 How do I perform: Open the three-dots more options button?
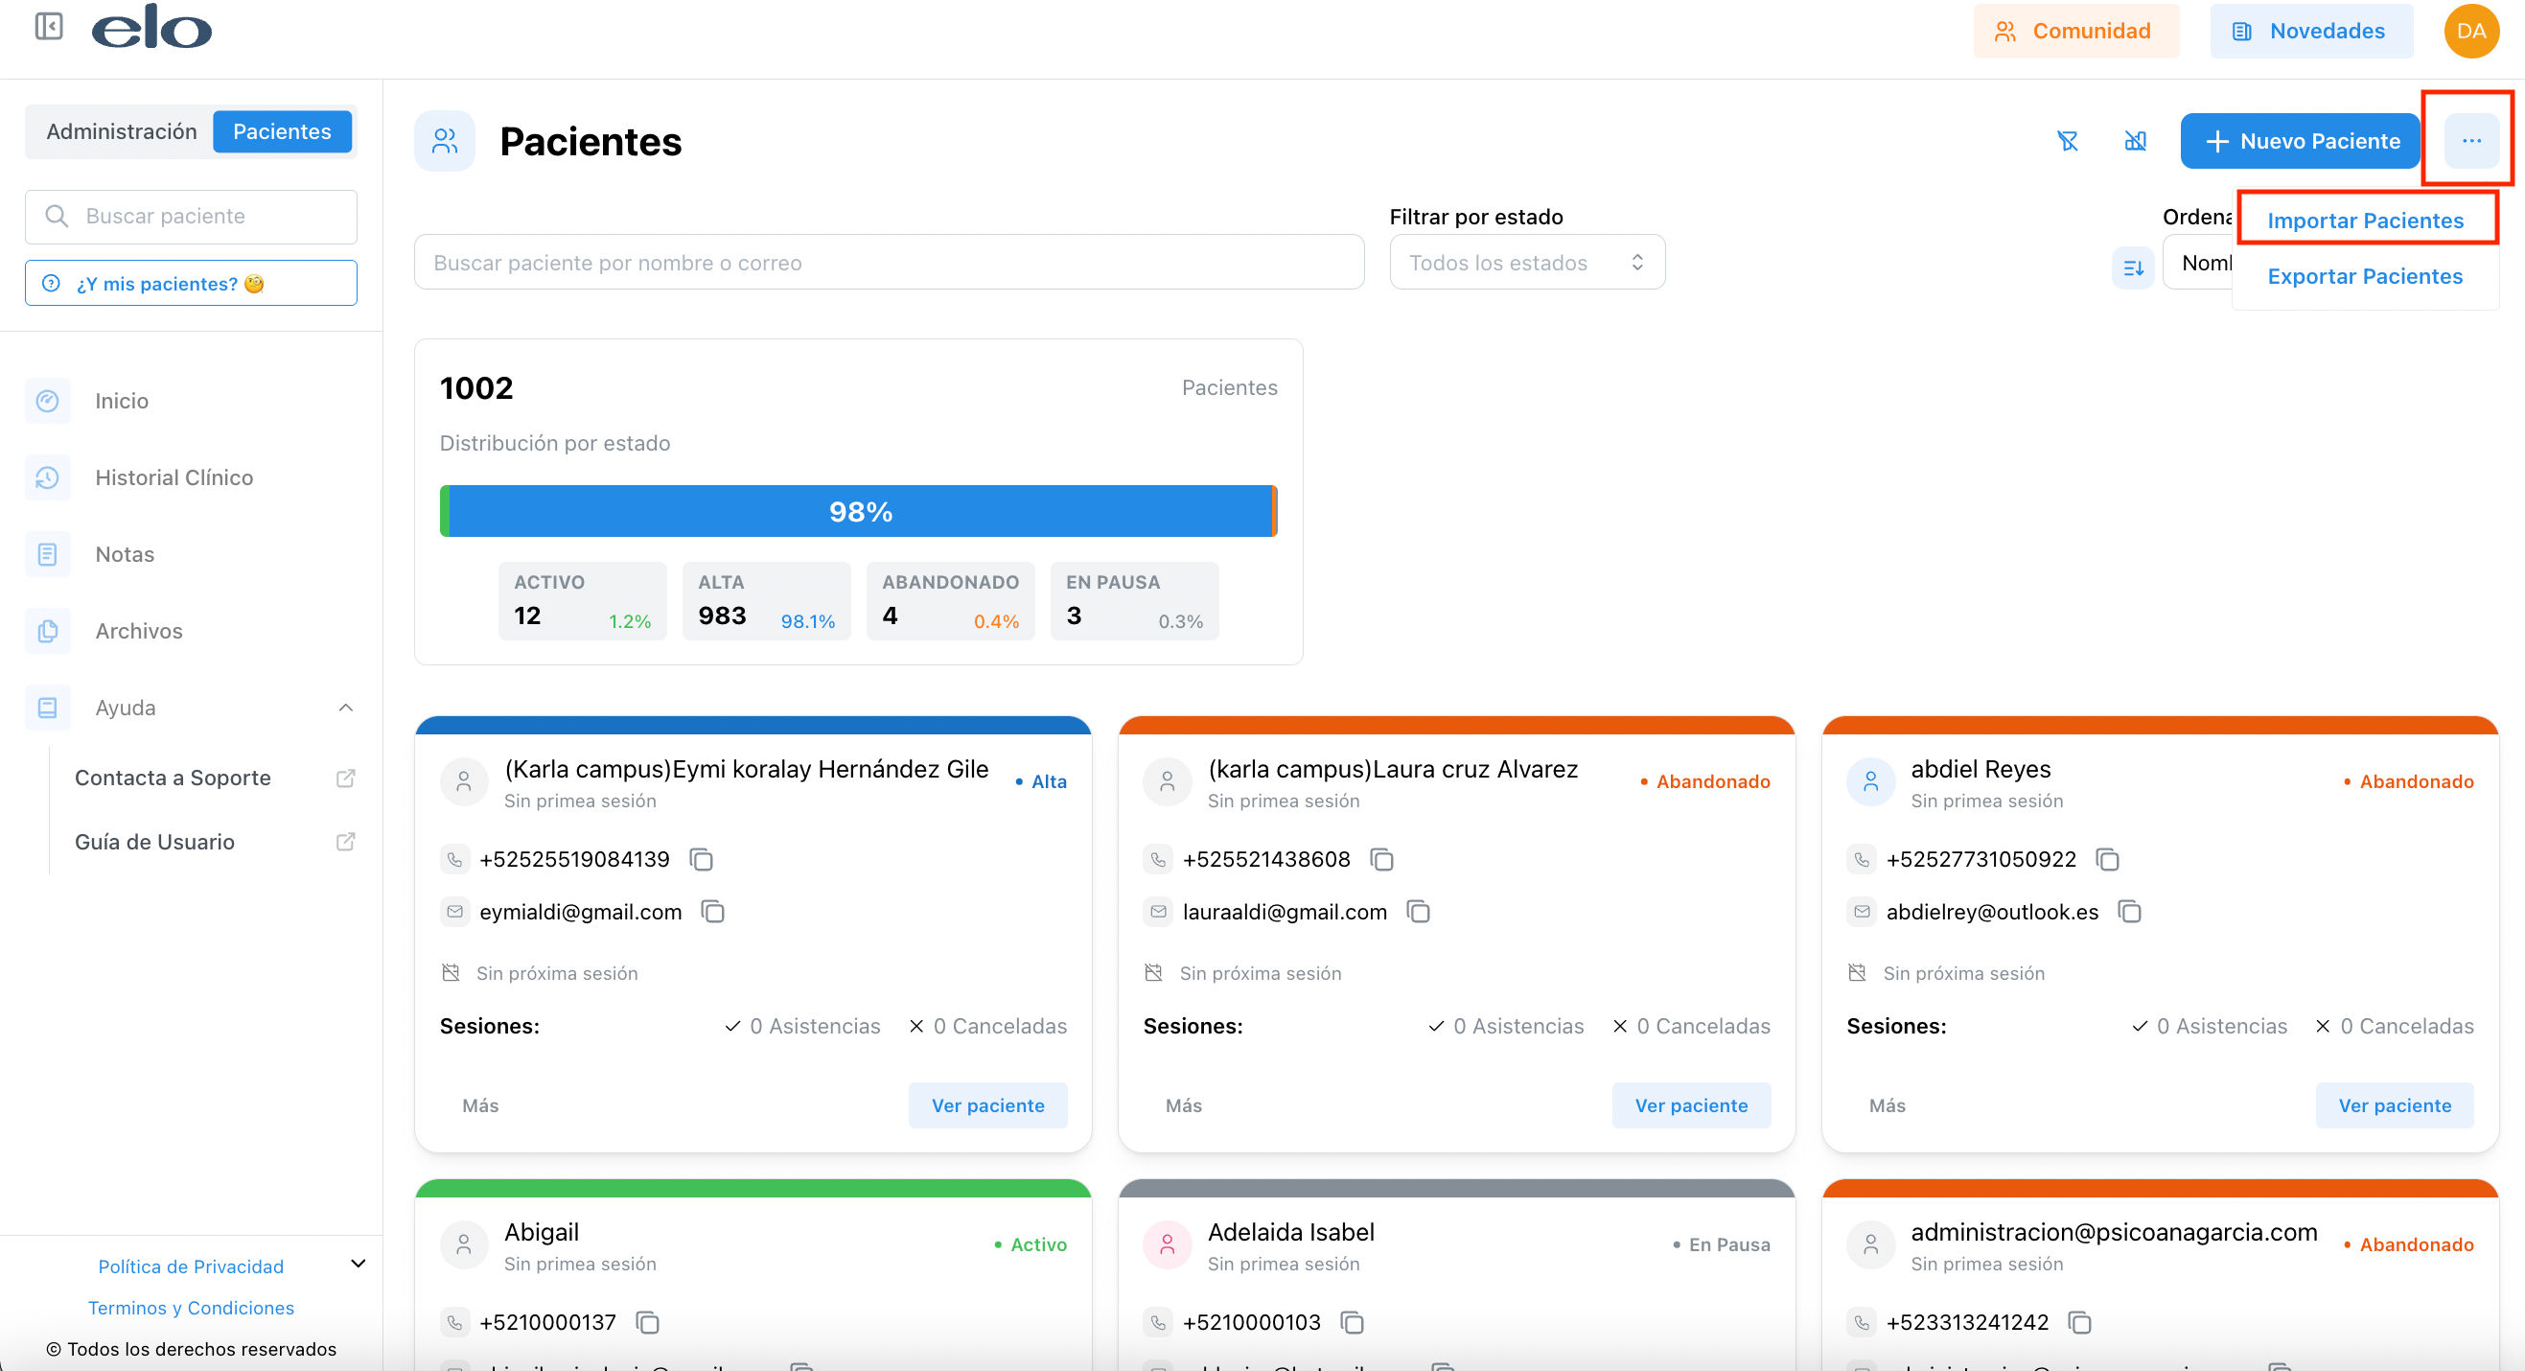[x=2471, y=141]
